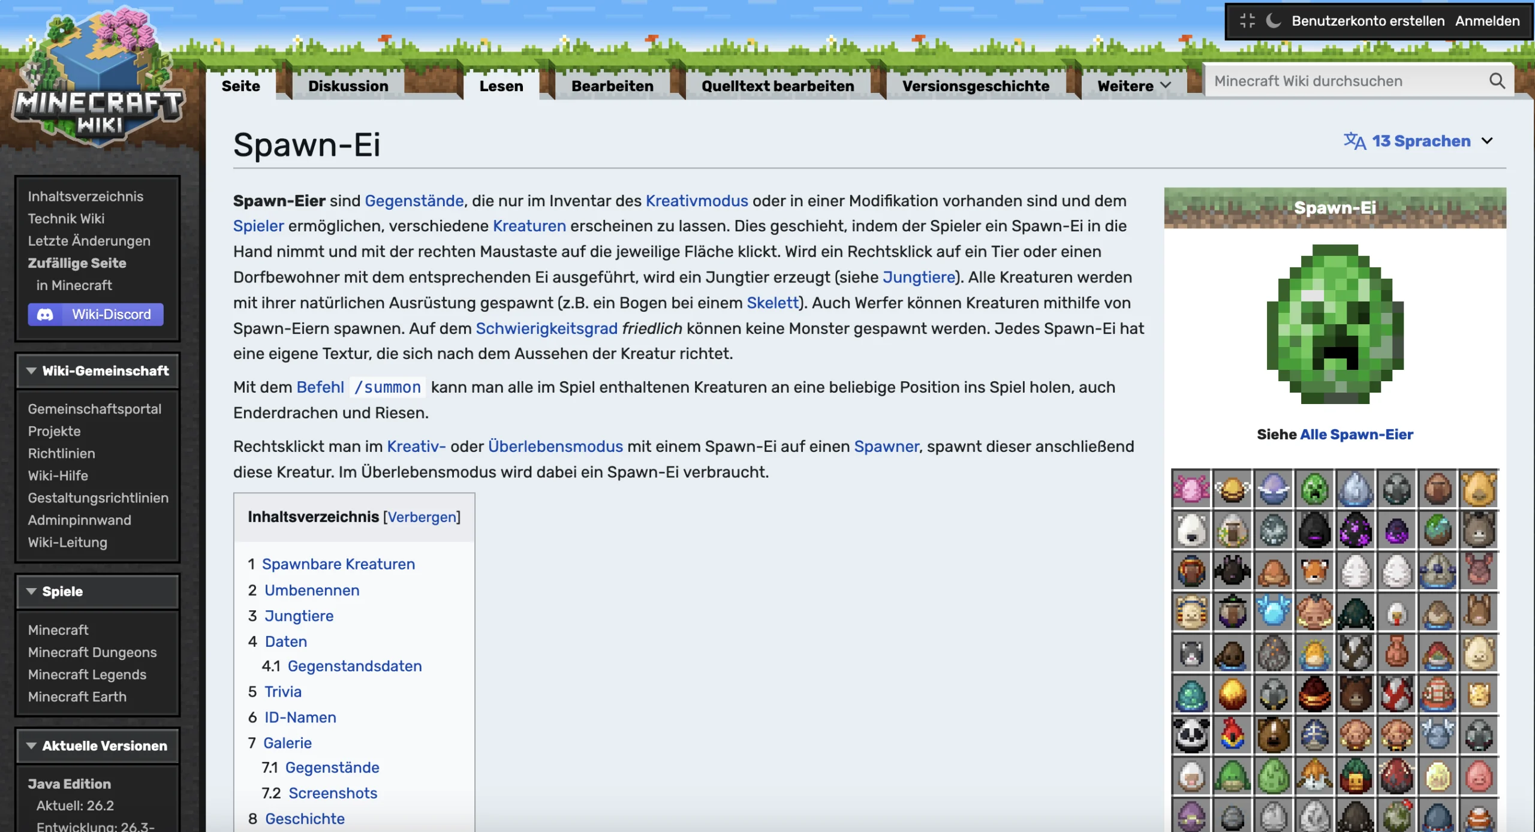The width and height of the screenshot is (1535, 832).
Task: Jump to Gegenstandsdaten in contents
Action: pos(354,666)
